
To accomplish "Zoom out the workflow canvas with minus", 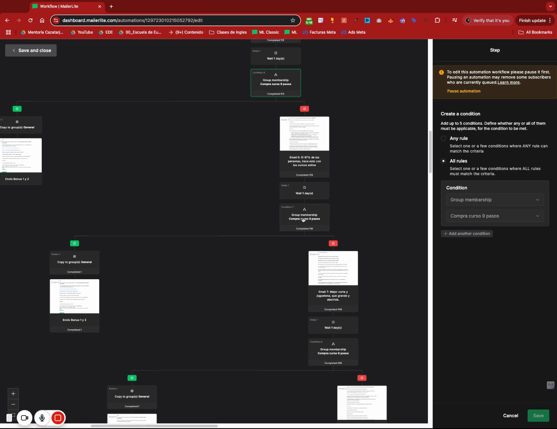I will 13,404.
